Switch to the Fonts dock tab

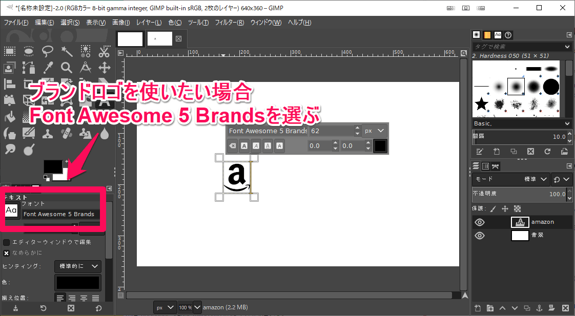tap(498, 35)
